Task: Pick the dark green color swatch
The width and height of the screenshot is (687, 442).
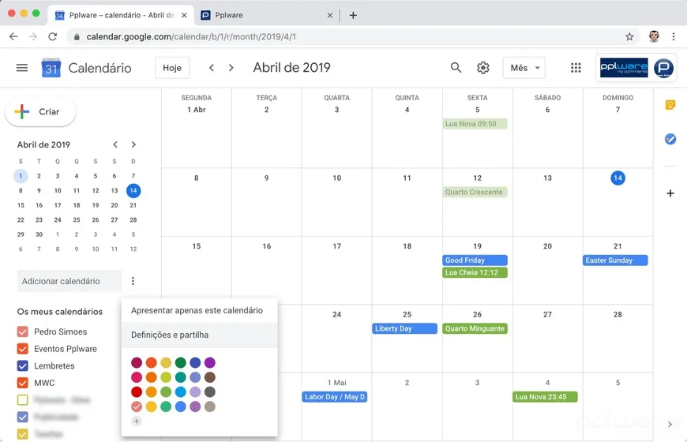Action: tap(181, 363)
